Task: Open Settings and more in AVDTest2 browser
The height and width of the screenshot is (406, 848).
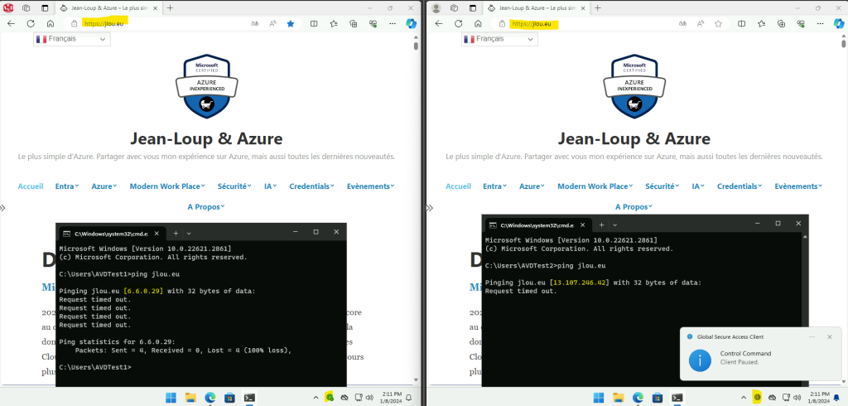Action: click(820, 23)
